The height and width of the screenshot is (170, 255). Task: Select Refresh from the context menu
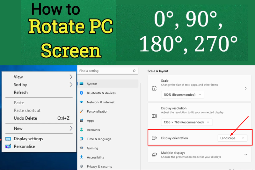click(x=39, y=92)
